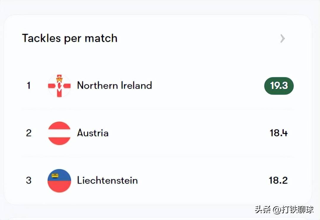This screenshot has width=320, height=220.
Task: Click the divider below the Austria row
Action: pyautogui.click(x=157, y=157)
